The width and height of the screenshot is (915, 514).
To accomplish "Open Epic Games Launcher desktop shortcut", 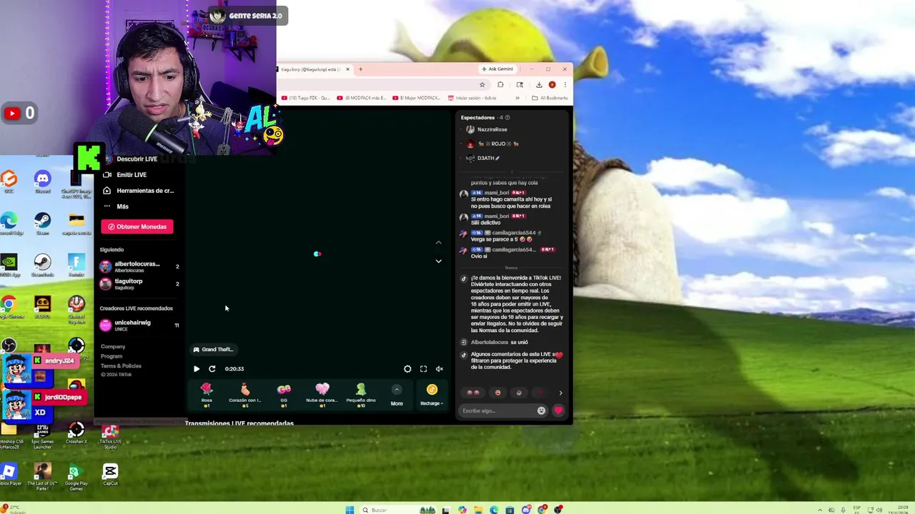I will click(x=42, y=435).
